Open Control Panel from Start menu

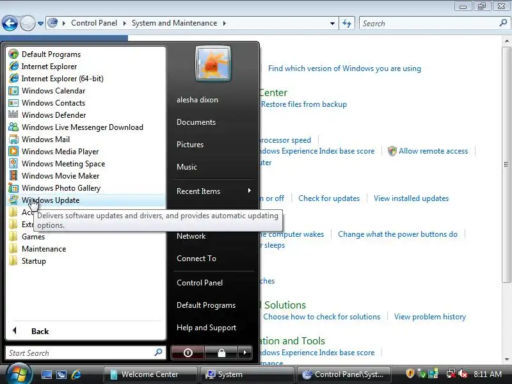pyautogui.click(x=200, y=283)
